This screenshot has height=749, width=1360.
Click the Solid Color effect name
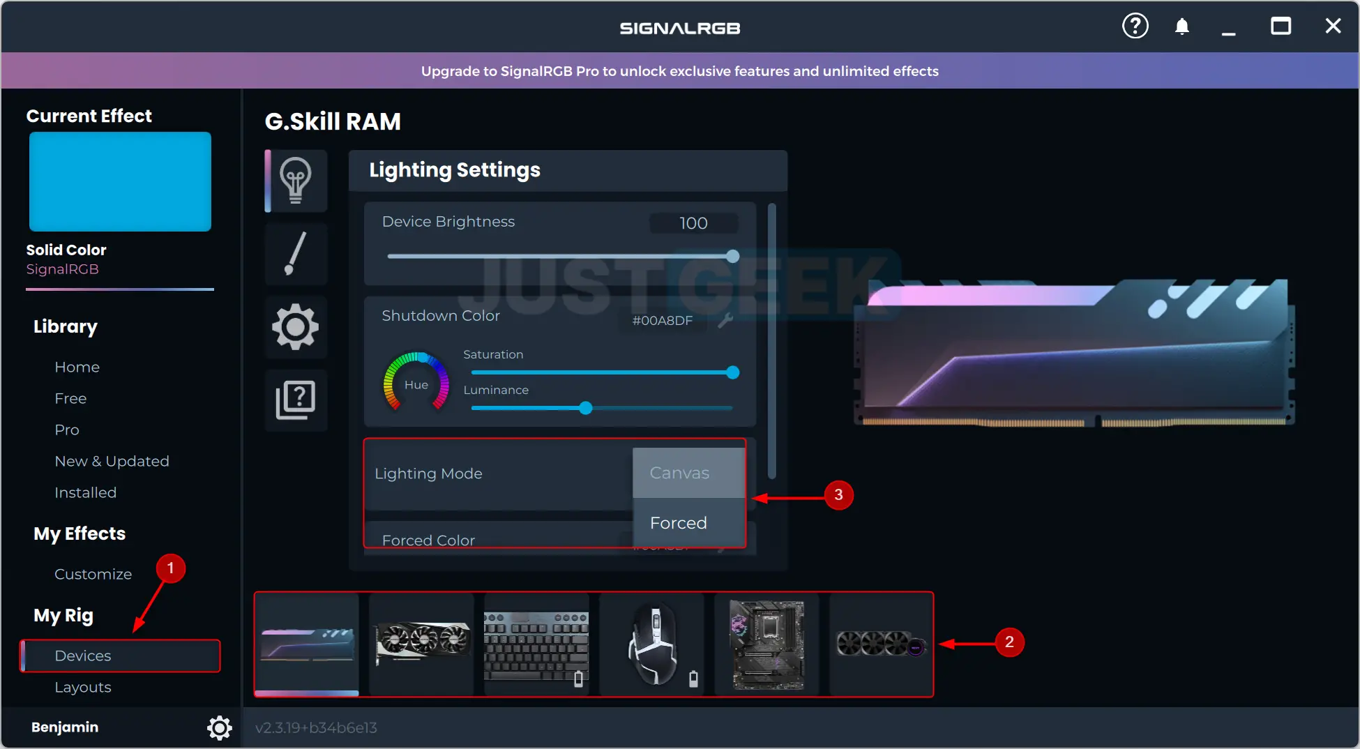(x=66, y=250)
